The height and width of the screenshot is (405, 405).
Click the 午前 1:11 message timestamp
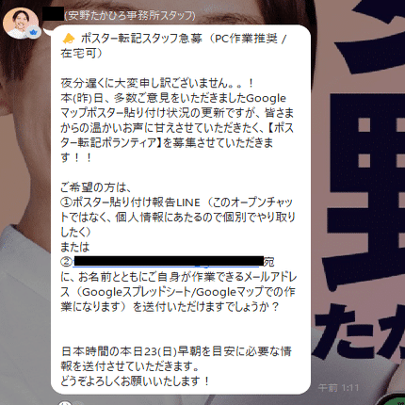click(338, 388)
